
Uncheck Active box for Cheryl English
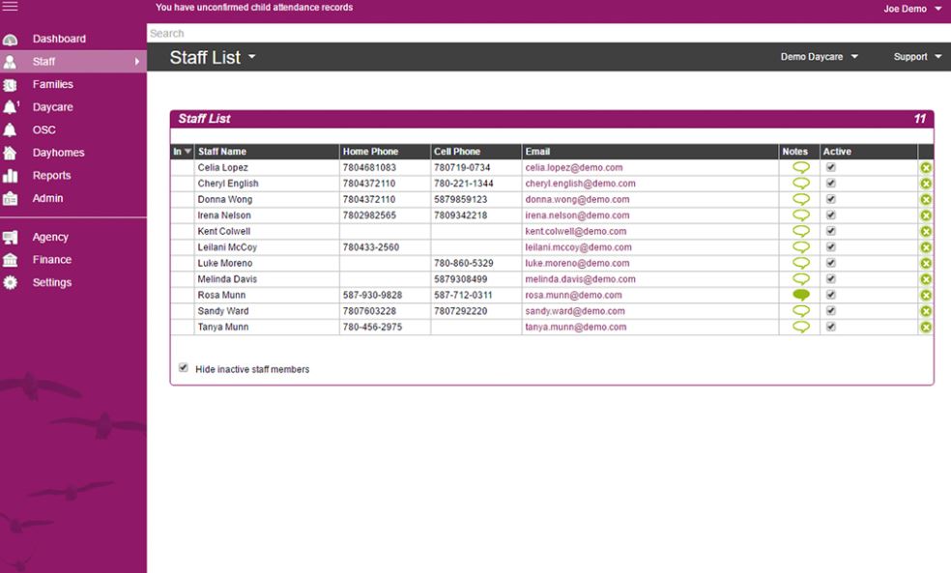point(831,183)
